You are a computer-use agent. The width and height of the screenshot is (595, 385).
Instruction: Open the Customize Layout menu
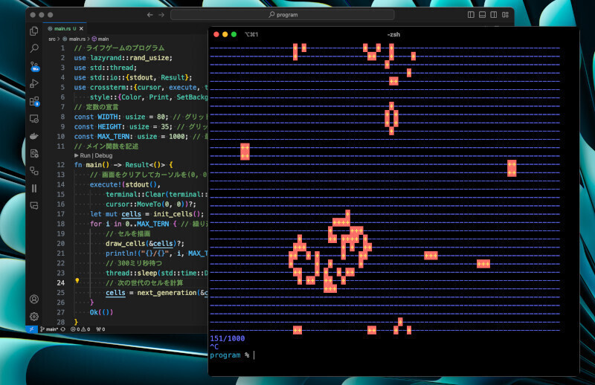pyautogui.click(x=504, y=15)
